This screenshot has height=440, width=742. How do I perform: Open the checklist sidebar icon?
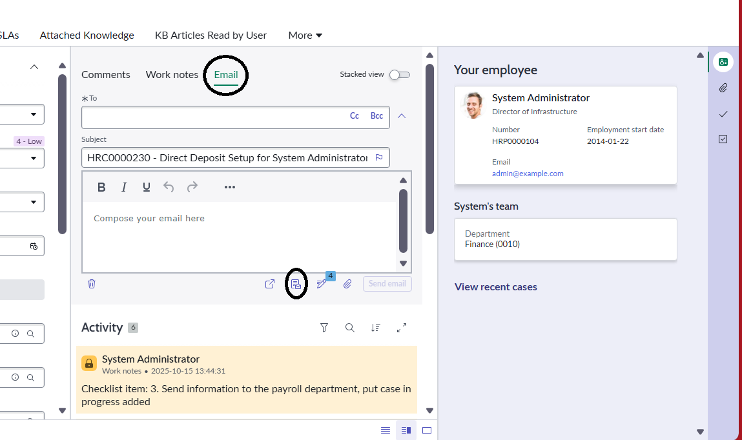point(723,139)
